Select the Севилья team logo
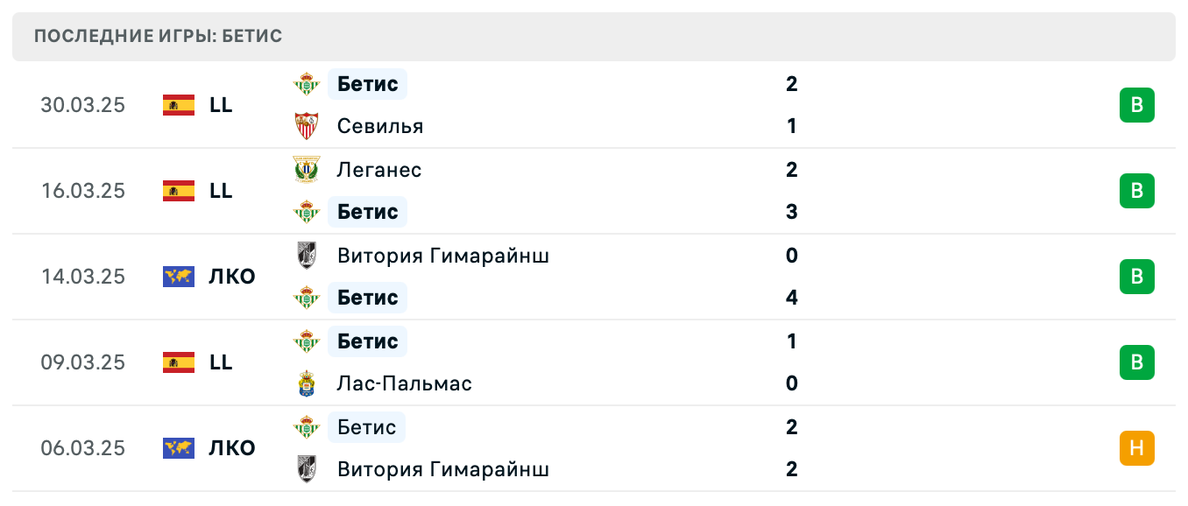 pos(308,125)
